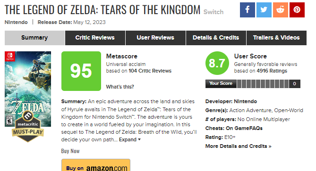Click the Nintendo Switch logo on the cover
Screen dimensions: 316x171
(9, 56)
